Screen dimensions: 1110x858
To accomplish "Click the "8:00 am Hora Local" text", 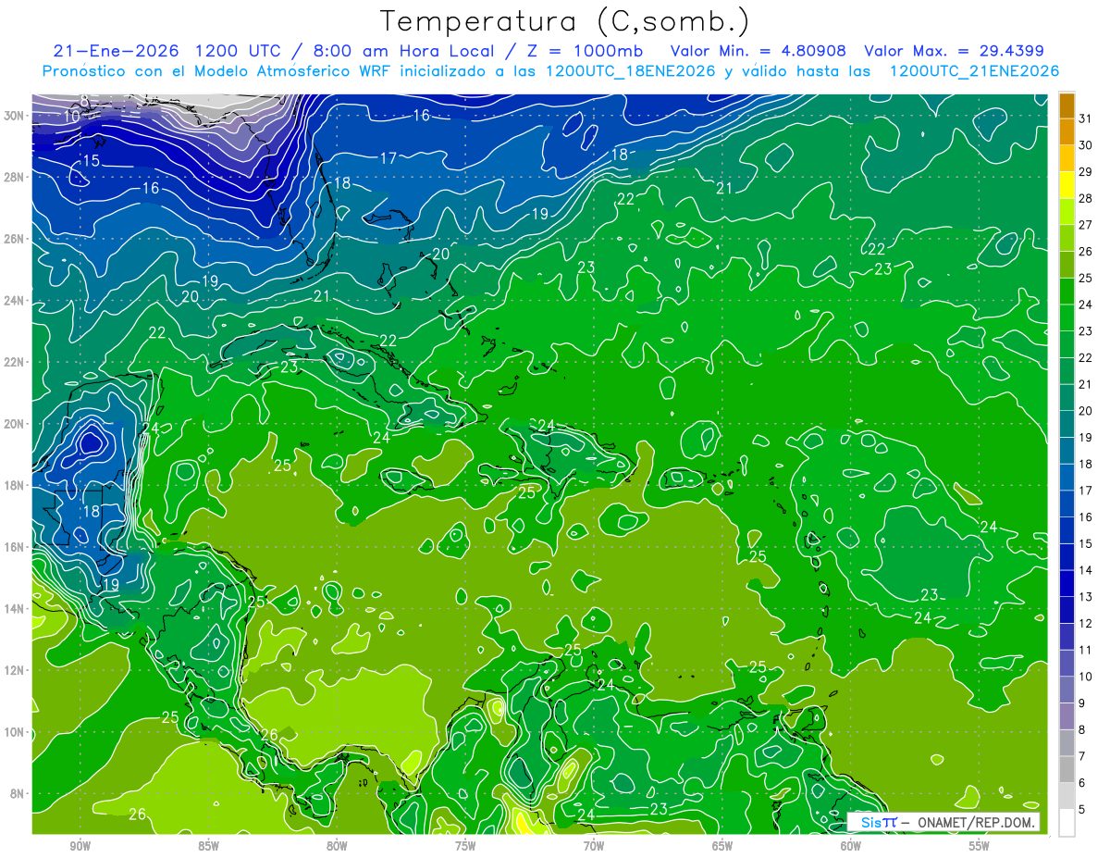I will (x=402, y=51).
